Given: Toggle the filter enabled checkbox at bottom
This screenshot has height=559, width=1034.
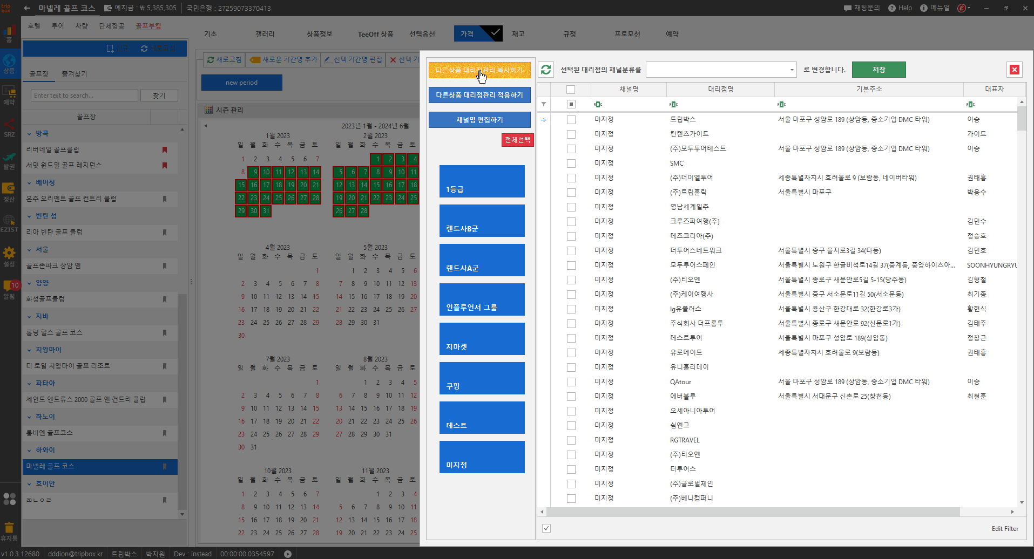Looking at the screenshot, I should pos(546,528).
